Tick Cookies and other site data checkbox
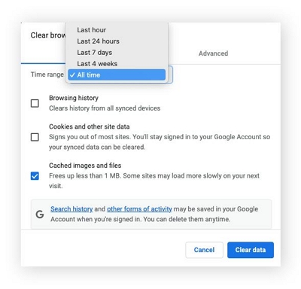This screenshot has height=289, width=301. [35, 137]
